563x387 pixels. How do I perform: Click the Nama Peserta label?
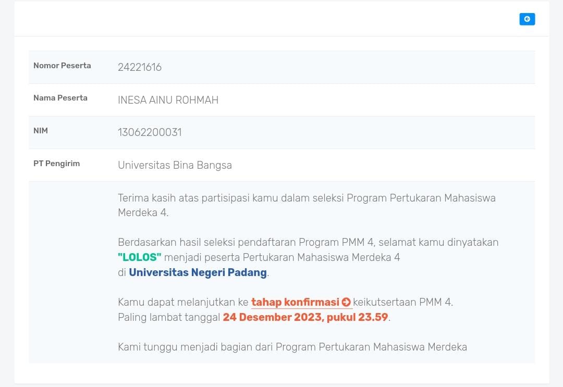click(60, 98)
